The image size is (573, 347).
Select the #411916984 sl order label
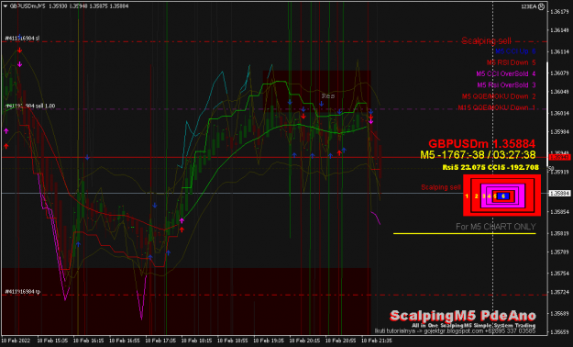tap(22, 38)
